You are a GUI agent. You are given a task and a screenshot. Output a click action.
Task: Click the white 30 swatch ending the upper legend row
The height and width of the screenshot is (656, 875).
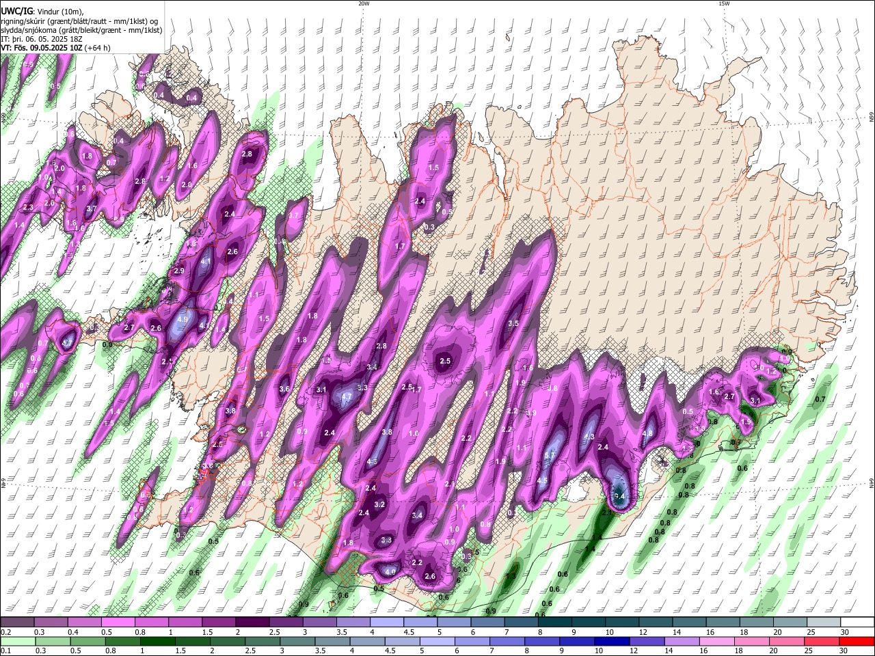(857, 623)
